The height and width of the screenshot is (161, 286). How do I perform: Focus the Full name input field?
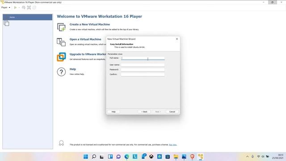pos(143,58)
